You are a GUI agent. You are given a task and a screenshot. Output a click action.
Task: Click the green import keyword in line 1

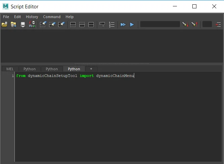coord(87,76)
